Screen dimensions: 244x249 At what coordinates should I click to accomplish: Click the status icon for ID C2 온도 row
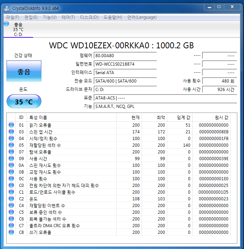click(x=11, y=199)
